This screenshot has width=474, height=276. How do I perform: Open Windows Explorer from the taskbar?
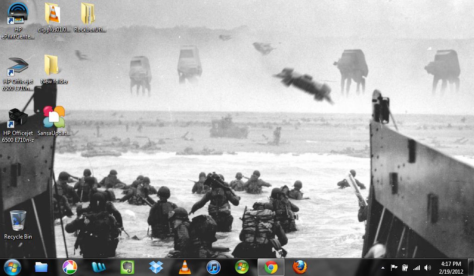point(41,267)
